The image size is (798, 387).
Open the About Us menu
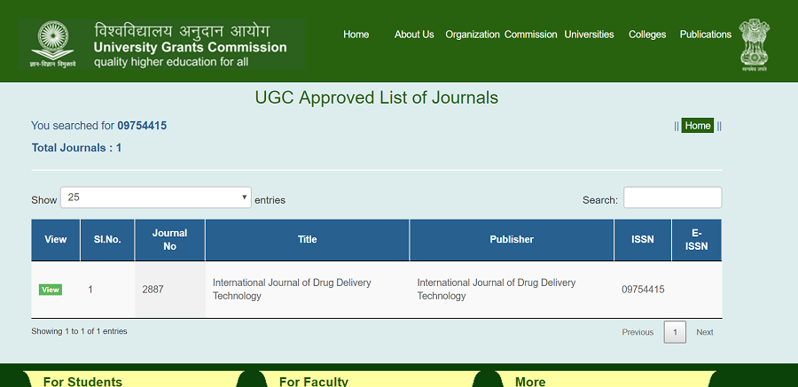pyautogui.click(x=414, y=35)
